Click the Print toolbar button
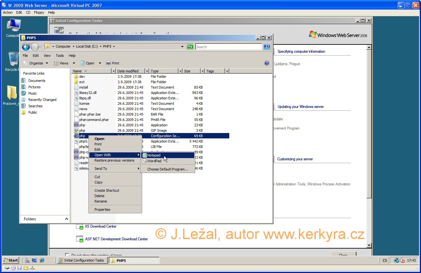This screenshot has height=273, width=421. (x=113, y=63)
